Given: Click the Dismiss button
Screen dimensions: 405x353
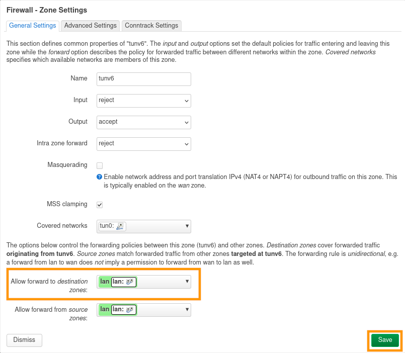Looking at the screenshot, I should [24, 340].
